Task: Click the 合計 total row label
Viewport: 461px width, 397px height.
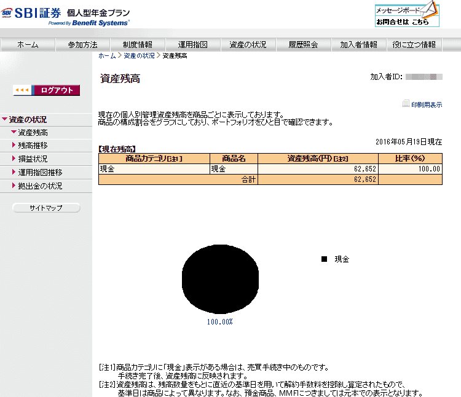Action: pos(248,179)
